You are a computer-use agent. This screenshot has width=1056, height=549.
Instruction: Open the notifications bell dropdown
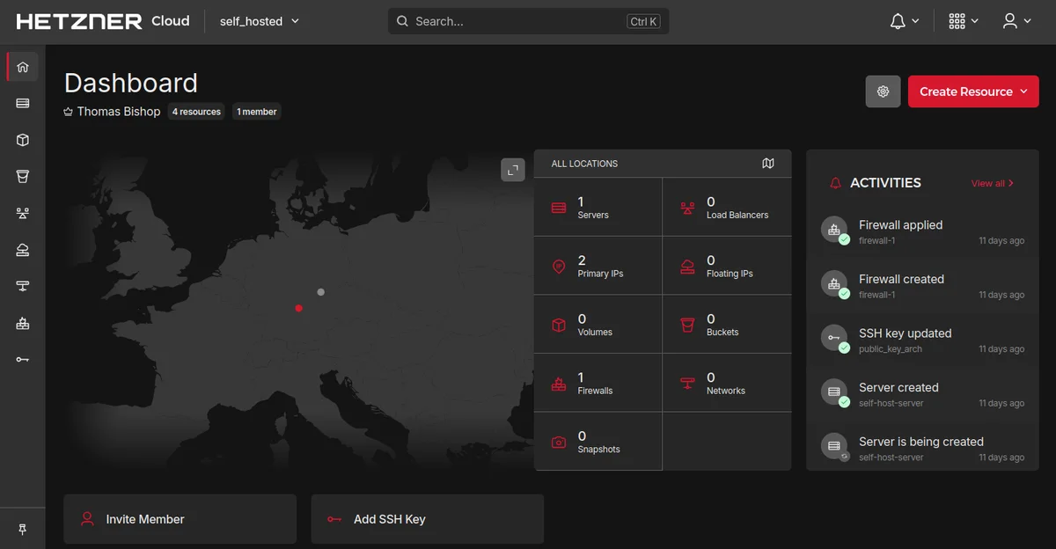904,21
